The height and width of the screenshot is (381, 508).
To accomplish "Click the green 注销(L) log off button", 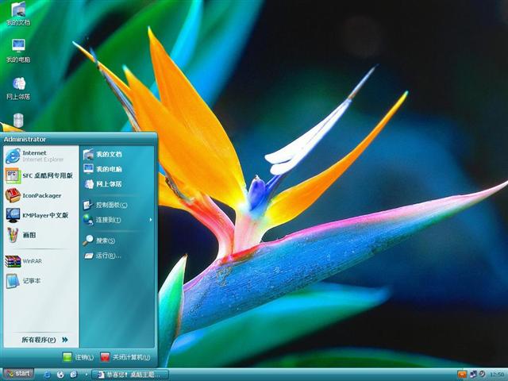I will point(78,357).
